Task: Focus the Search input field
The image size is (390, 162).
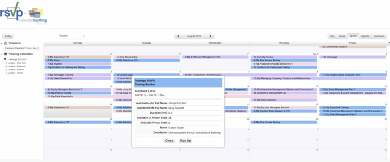Action: pyautogui.click(x=70, y=36)
